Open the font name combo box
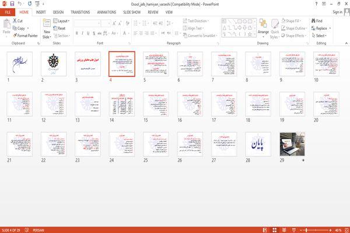 [x=87, y=23]
